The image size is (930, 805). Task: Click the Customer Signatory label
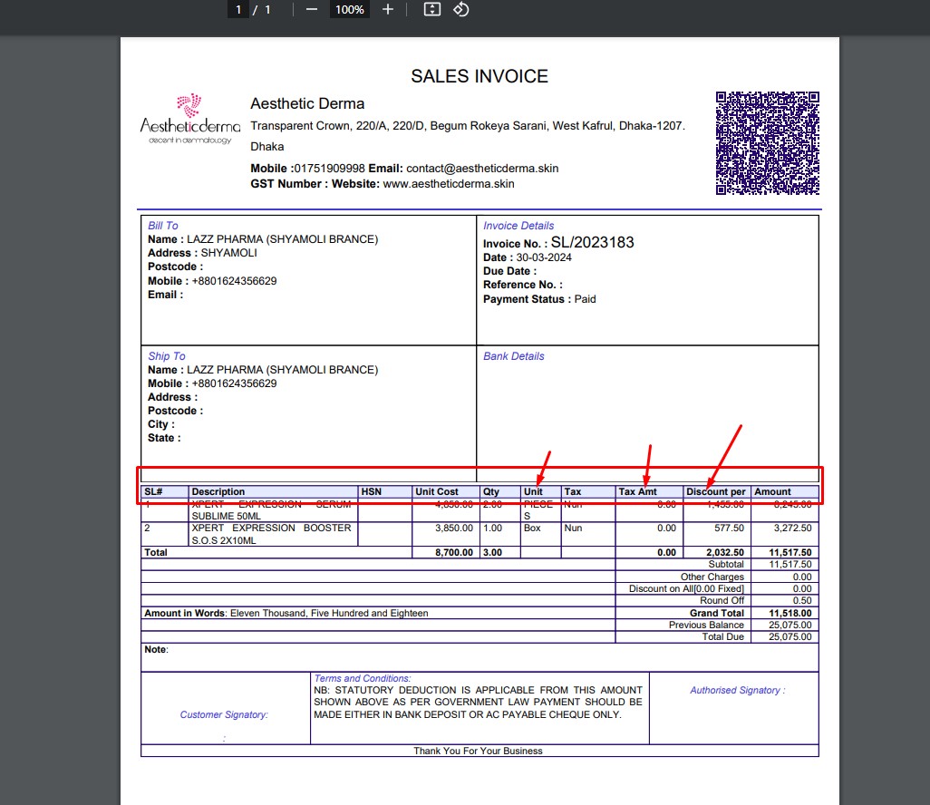click(224, 715)
